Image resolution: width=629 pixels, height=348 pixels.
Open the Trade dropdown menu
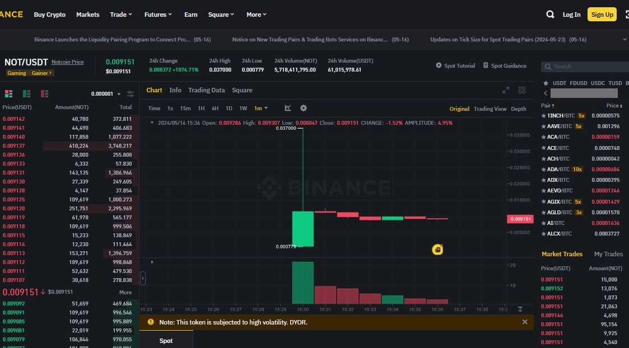click(121, 15)
